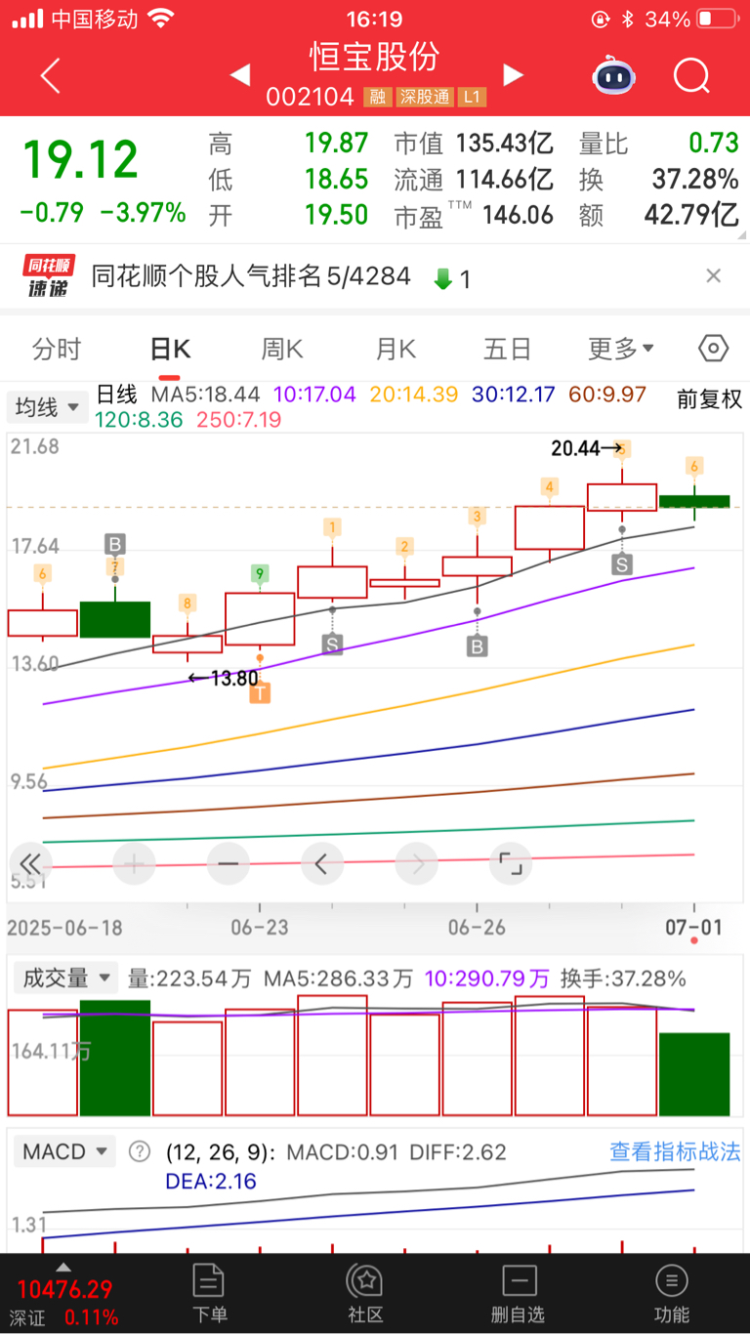750x1334 pixels.
Task: Toggle the 前复权 adjustment option
Action: coord(710,398)
